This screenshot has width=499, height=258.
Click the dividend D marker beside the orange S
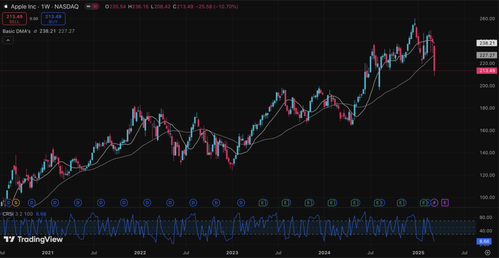(x=9, y=202)
